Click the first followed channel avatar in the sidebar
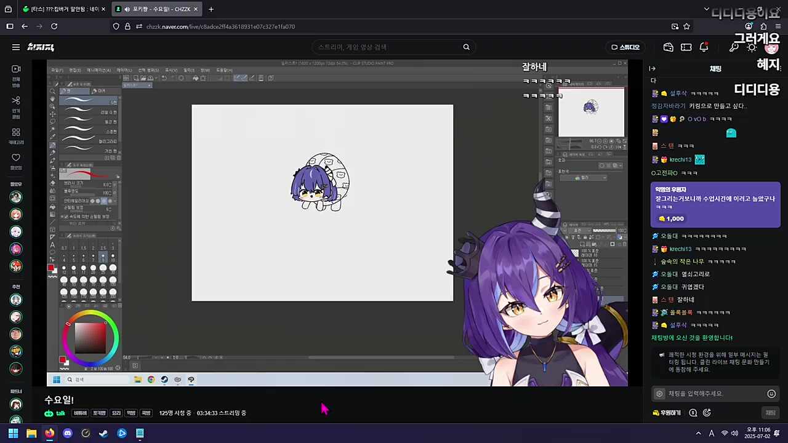This screenshot has height=443, width=788. pyautogui.click(x=16, y=197)
